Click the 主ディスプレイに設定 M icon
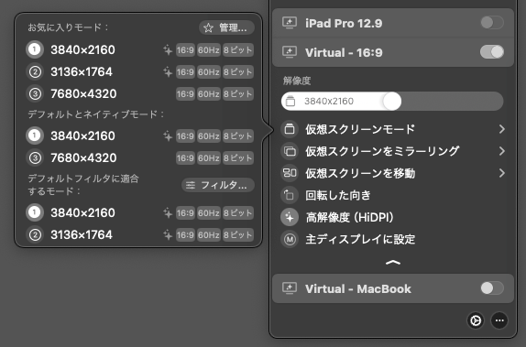 [x=290, y=239]
